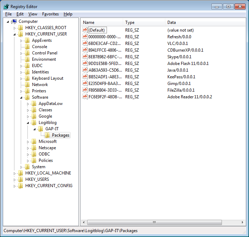
Task: Collapse the Software key
Action: pos(21,98)
